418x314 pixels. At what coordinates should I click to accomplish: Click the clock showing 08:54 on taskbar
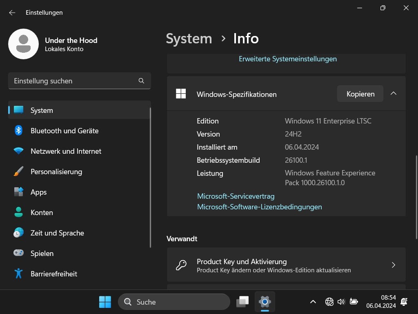click(x=388, y=298)
